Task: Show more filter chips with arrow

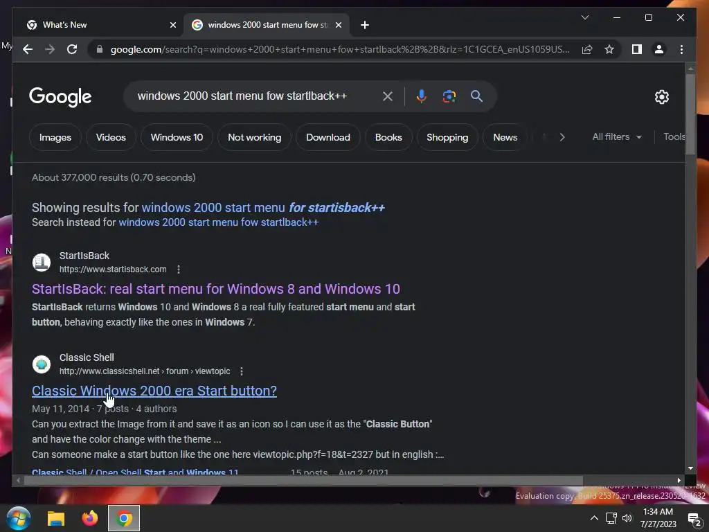Action: click(562, 137)
